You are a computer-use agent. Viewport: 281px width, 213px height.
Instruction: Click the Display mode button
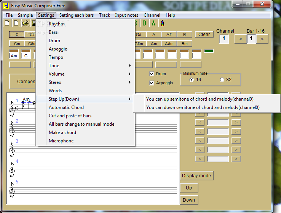[x=196, y=176]
